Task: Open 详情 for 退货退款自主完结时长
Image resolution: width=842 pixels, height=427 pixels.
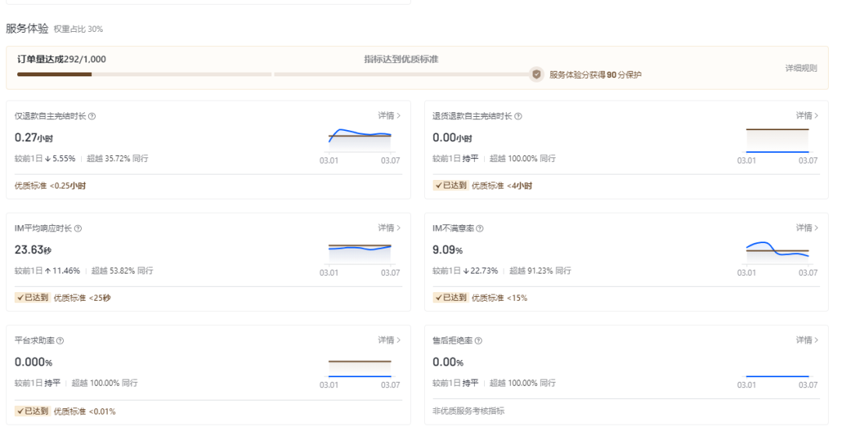Action: (x=807, y=115)
